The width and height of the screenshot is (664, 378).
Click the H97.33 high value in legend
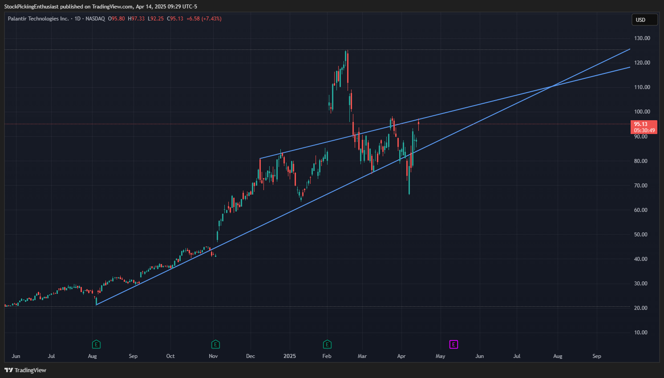click(x=136, y=19)
